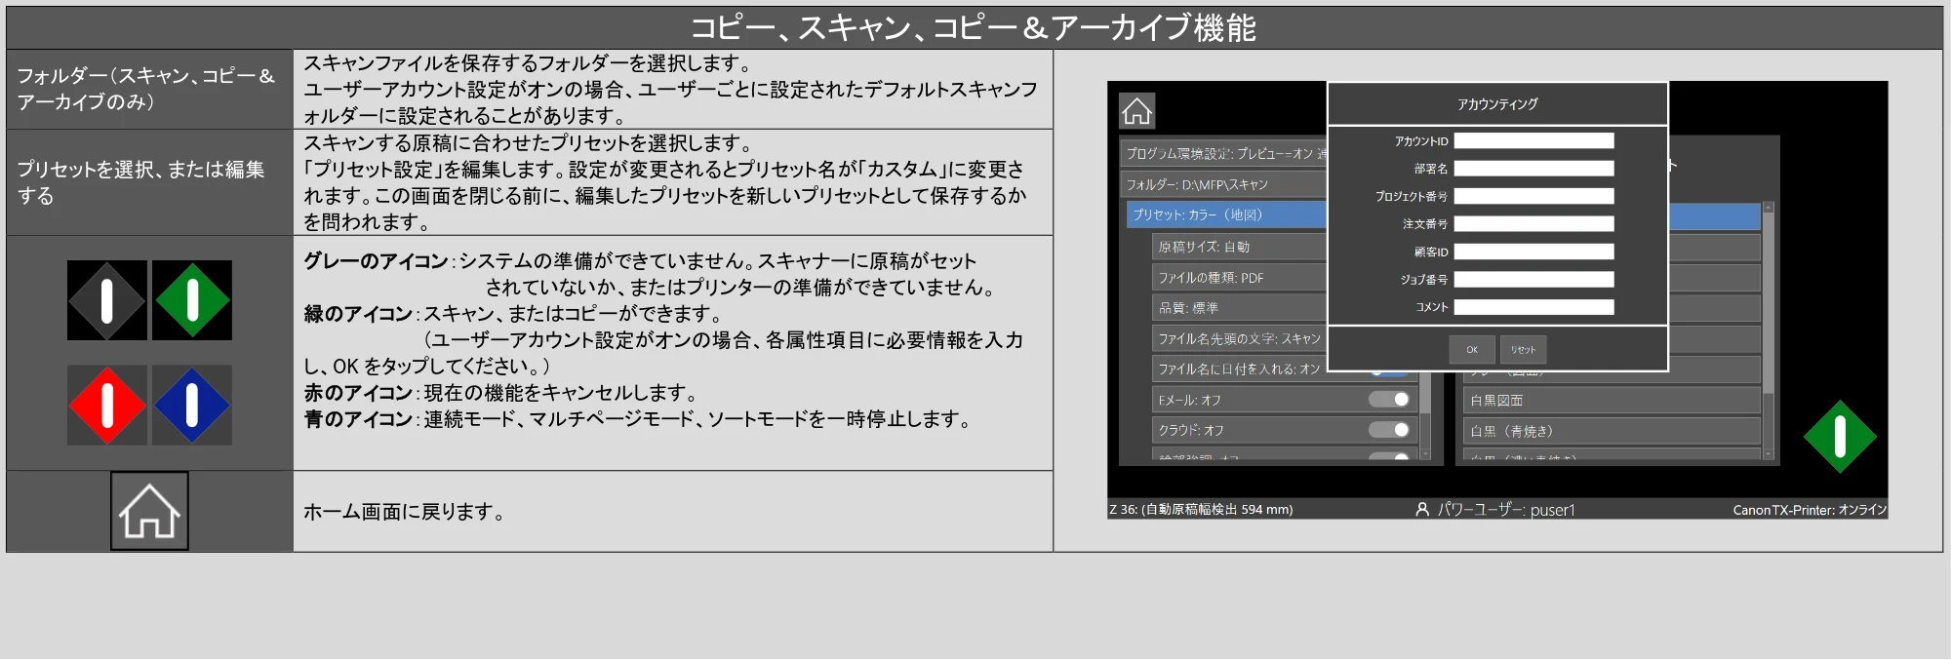Click the 注文番号 input field
This screenshot has height=660, width=1951.
pyautogui.click(x=1533, y=224)
